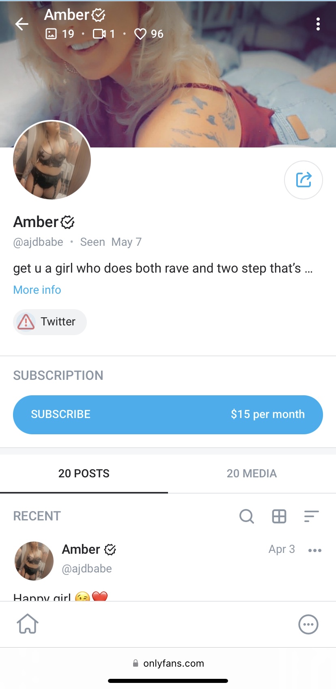
Task: Go to the home feed icon
Action: [x=28, y=624]
